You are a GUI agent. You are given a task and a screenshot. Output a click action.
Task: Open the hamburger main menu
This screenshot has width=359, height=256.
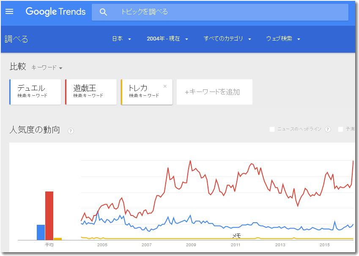pos(9,12)
